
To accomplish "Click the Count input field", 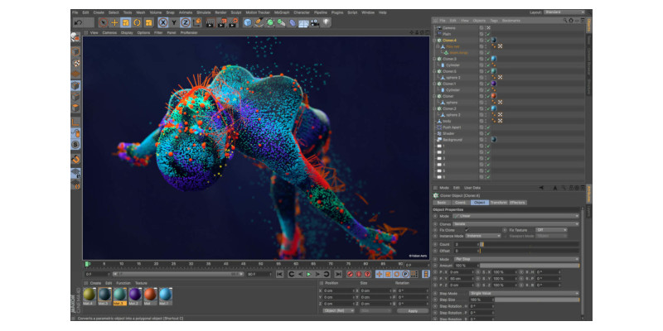I will (x=466, y=244).
